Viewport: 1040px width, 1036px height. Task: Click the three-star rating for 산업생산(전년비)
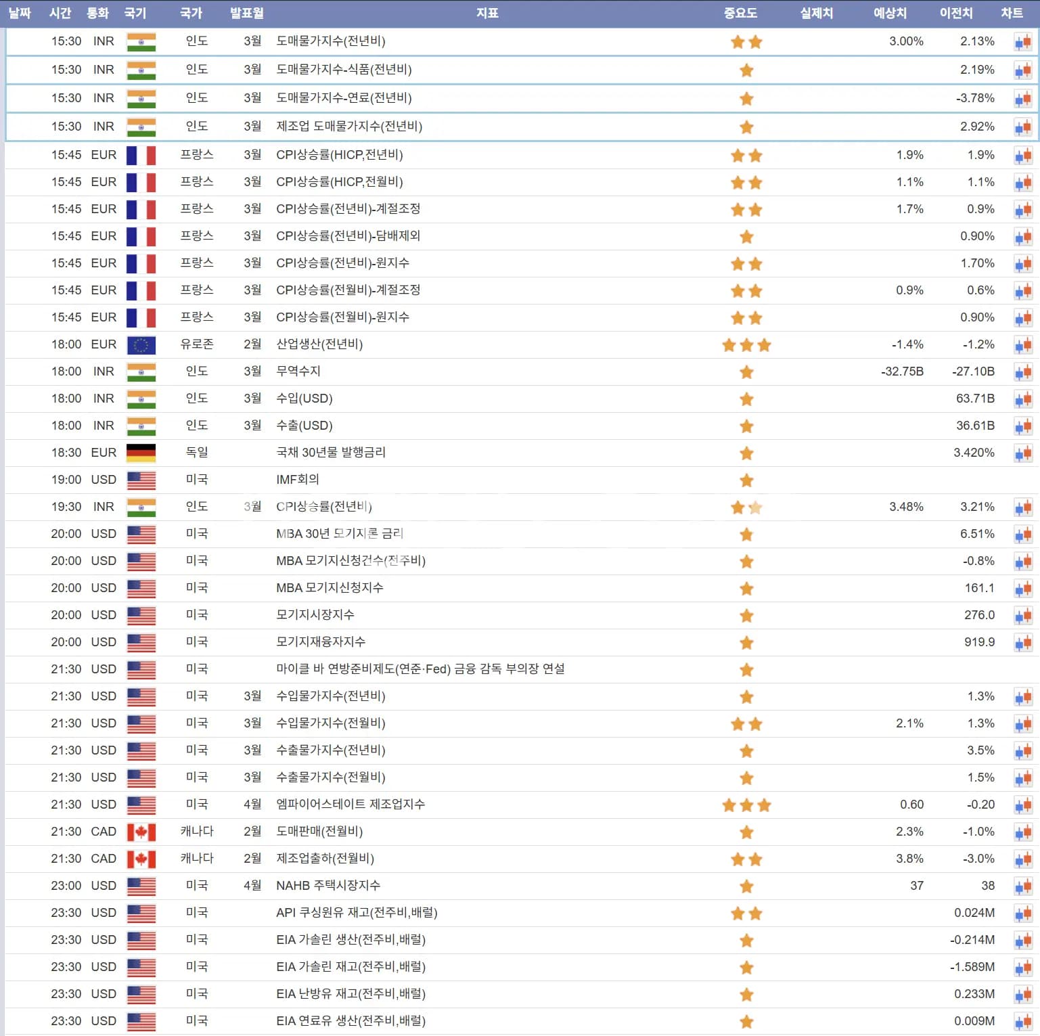pos(746,345)
